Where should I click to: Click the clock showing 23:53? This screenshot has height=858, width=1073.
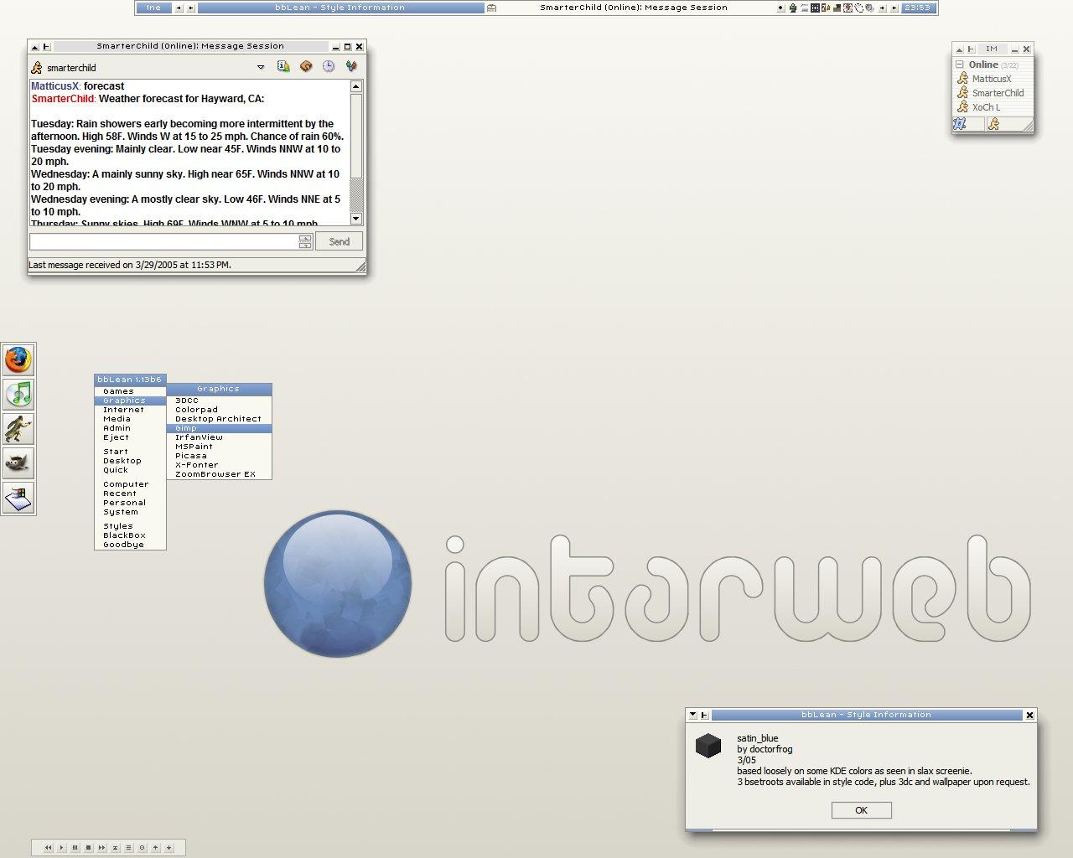[917, 8]
